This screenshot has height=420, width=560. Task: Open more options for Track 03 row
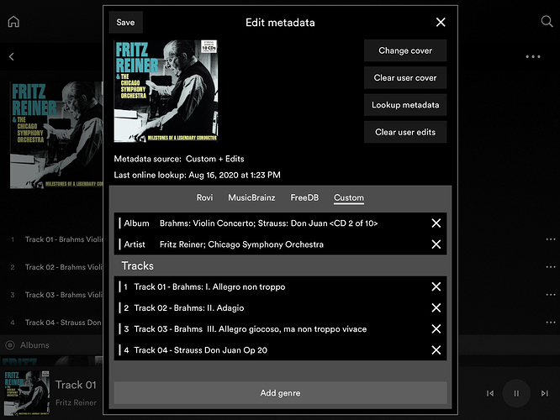tap(551, 295)
